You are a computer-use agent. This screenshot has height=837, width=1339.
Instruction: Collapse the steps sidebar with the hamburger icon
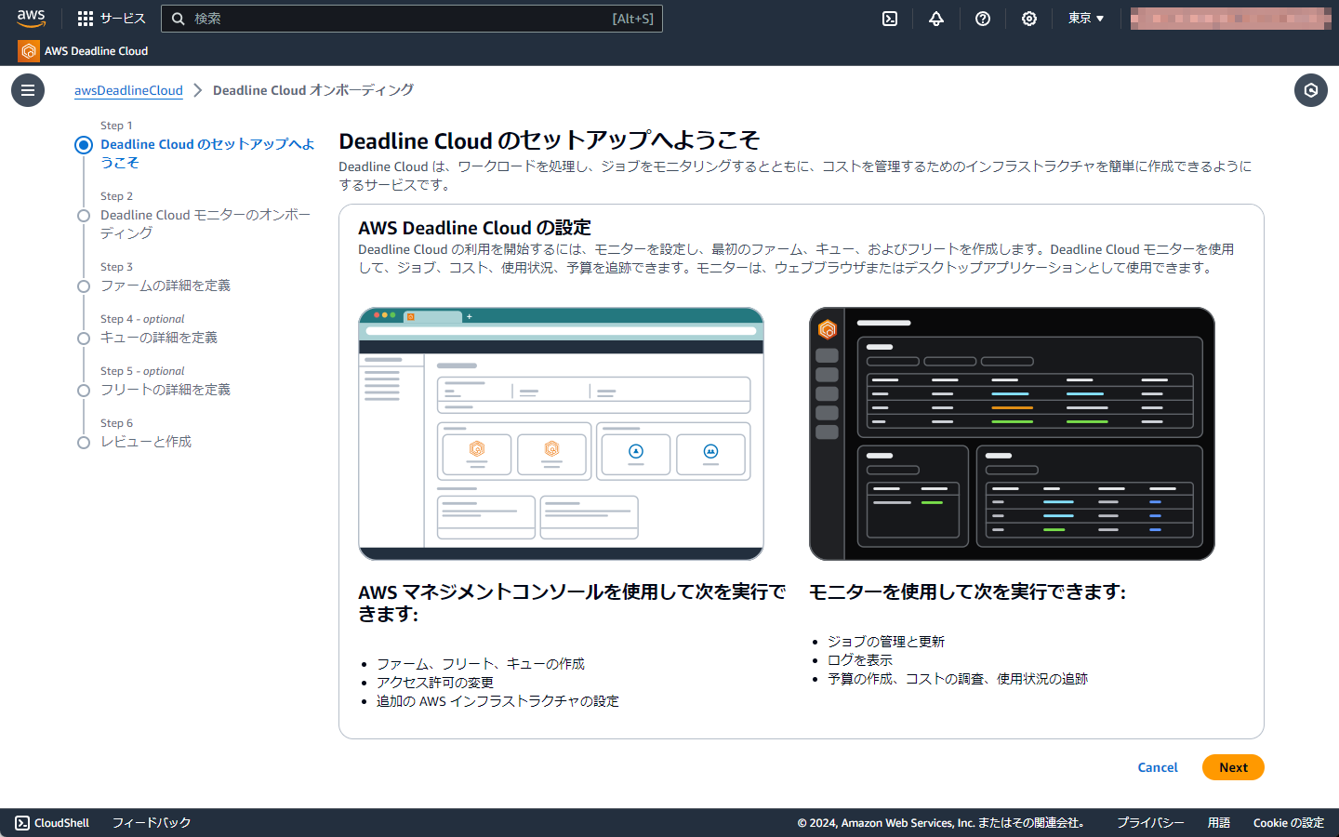(x=27, y=90)
